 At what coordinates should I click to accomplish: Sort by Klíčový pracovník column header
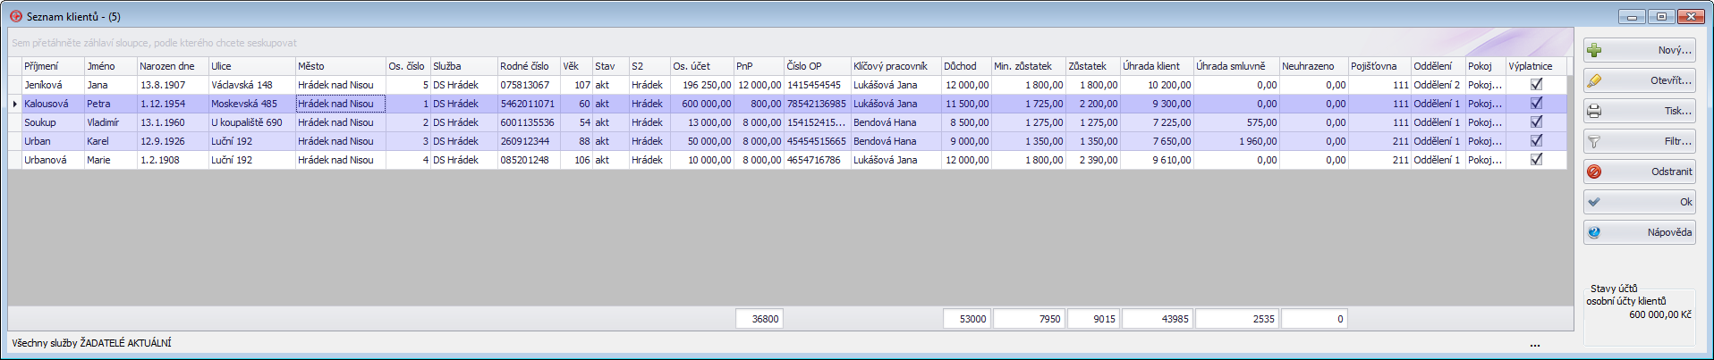(895, 66)
